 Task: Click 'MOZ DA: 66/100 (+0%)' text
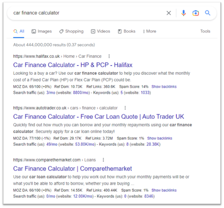[x=32, y=190]
